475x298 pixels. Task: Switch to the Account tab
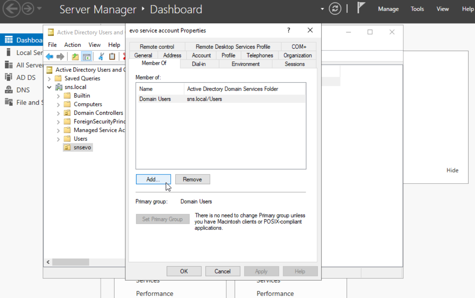[x=201, y=55]
